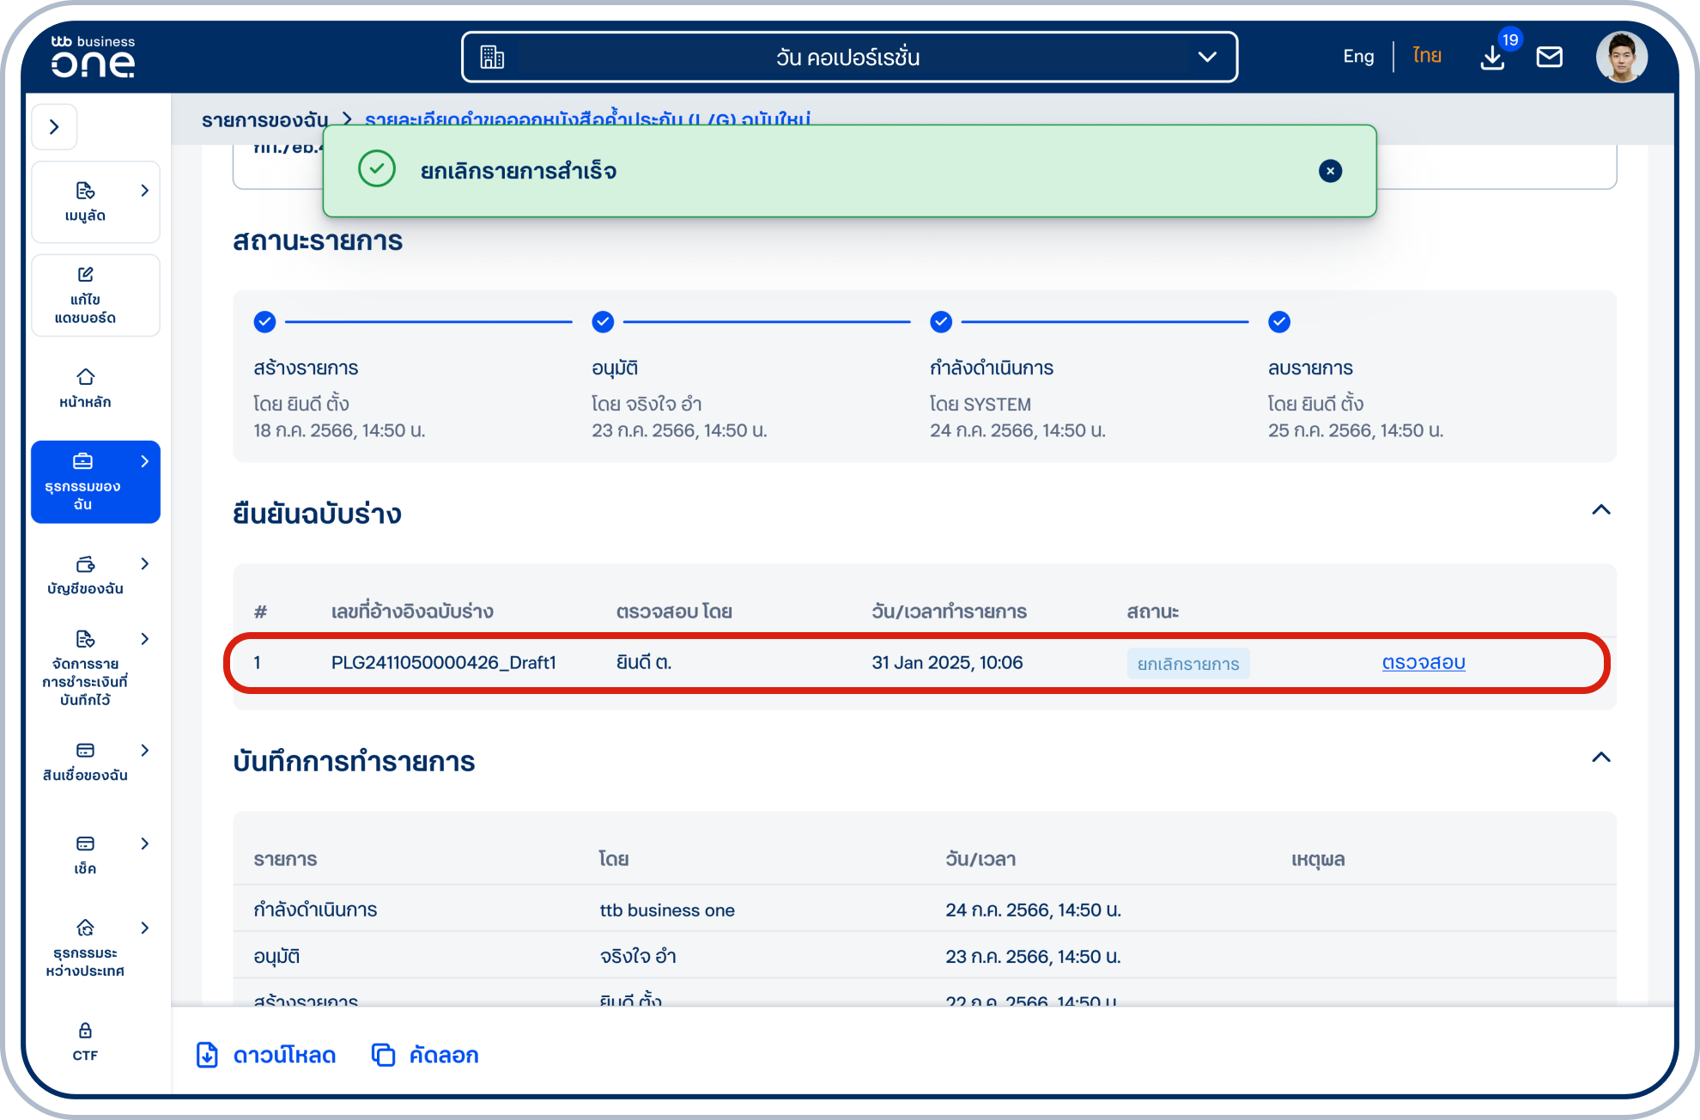This screenshot has height=1120, width=1700.
Task: Open บัญชีของฉัน accounts menu
Action: click(86, 575)
